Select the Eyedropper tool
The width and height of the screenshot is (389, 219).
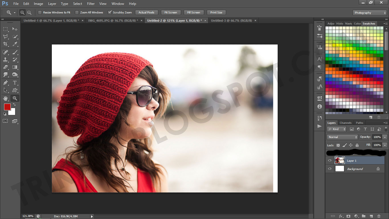click(x=15, y=44)
